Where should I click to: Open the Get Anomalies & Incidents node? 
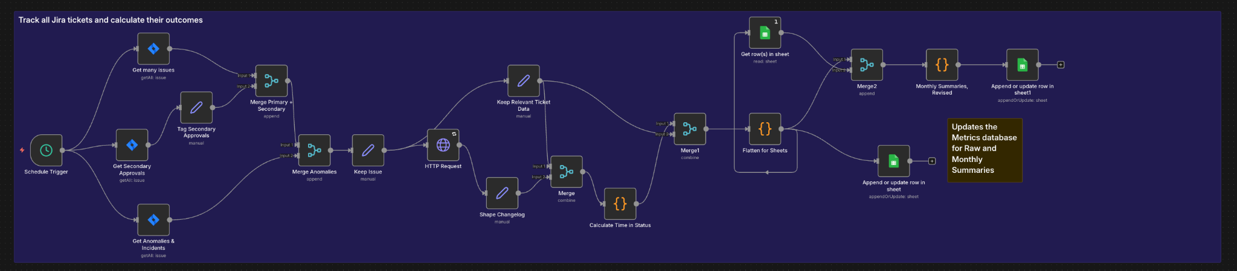[x=153, y=220]
